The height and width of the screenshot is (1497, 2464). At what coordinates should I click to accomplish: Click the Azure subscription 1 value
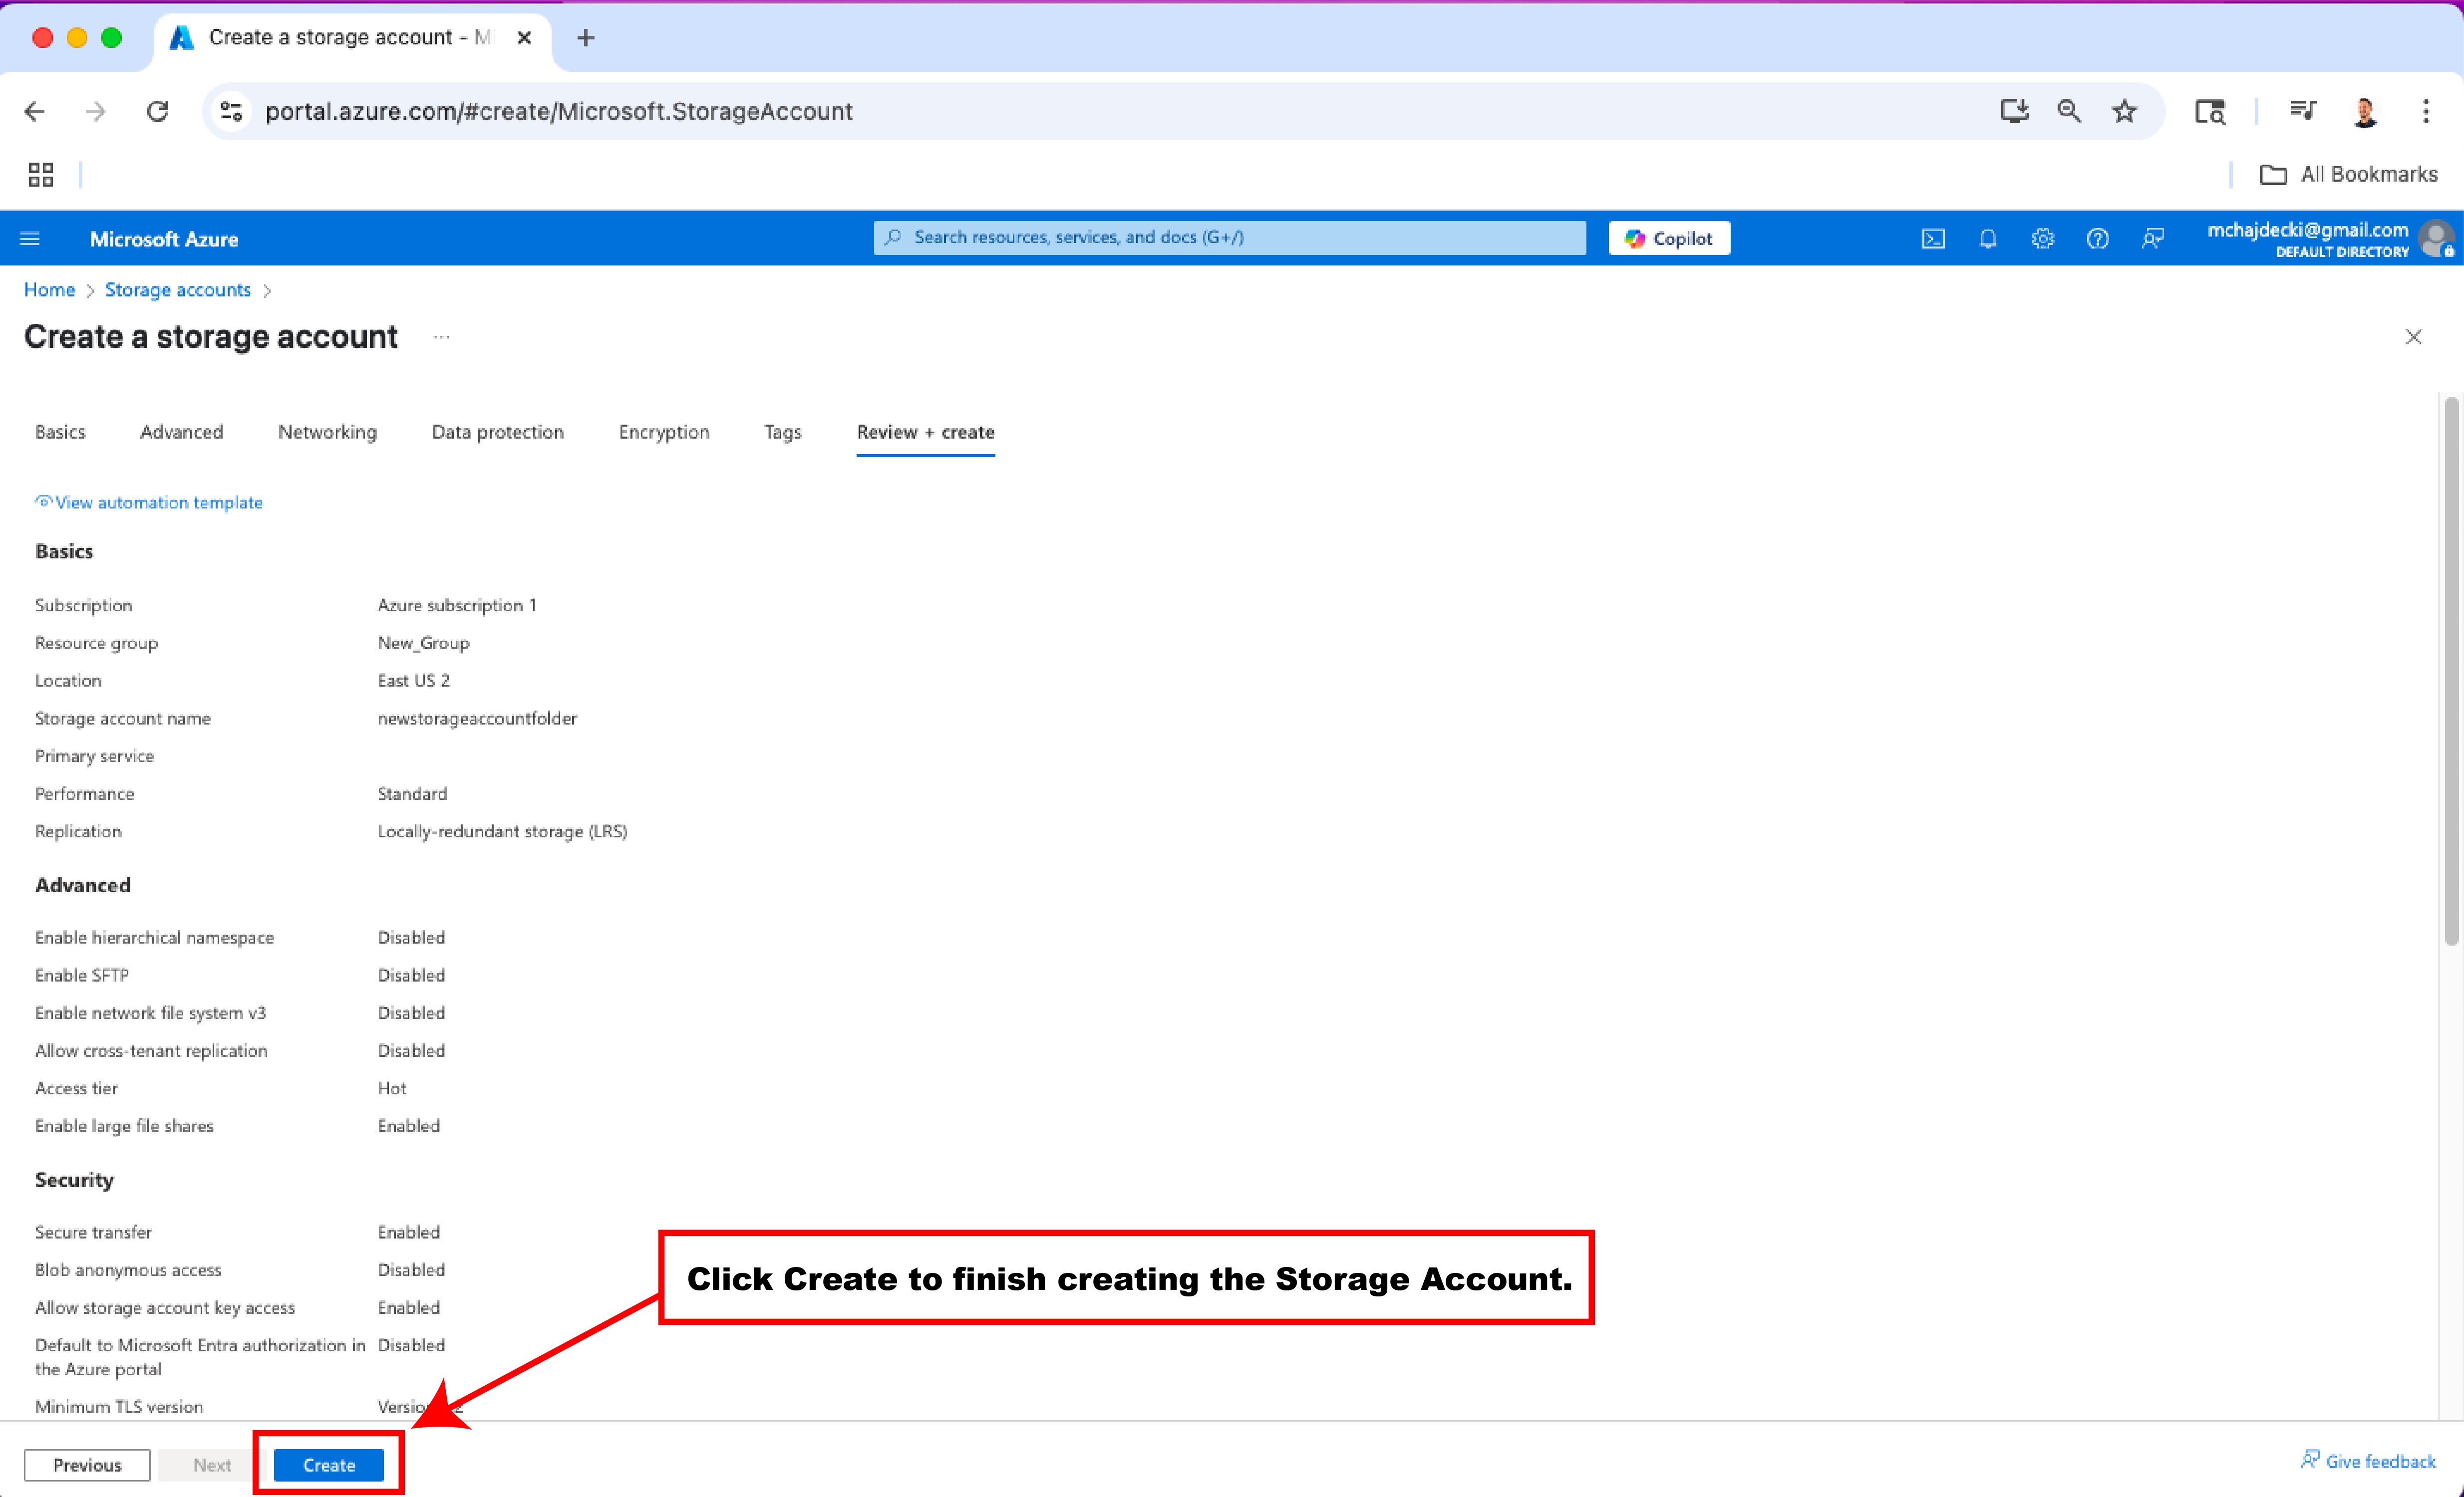point(457,605)
